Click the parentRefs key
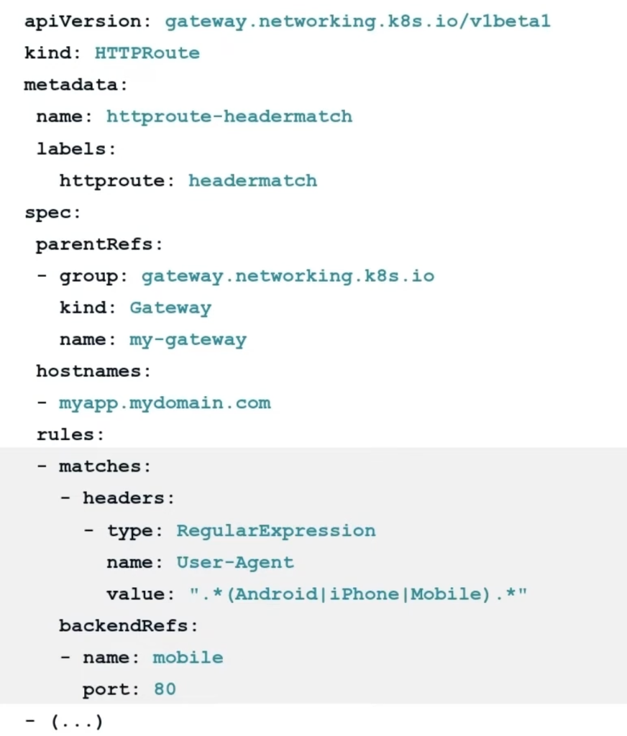627x736 pixels. click(x=96, y=244)
